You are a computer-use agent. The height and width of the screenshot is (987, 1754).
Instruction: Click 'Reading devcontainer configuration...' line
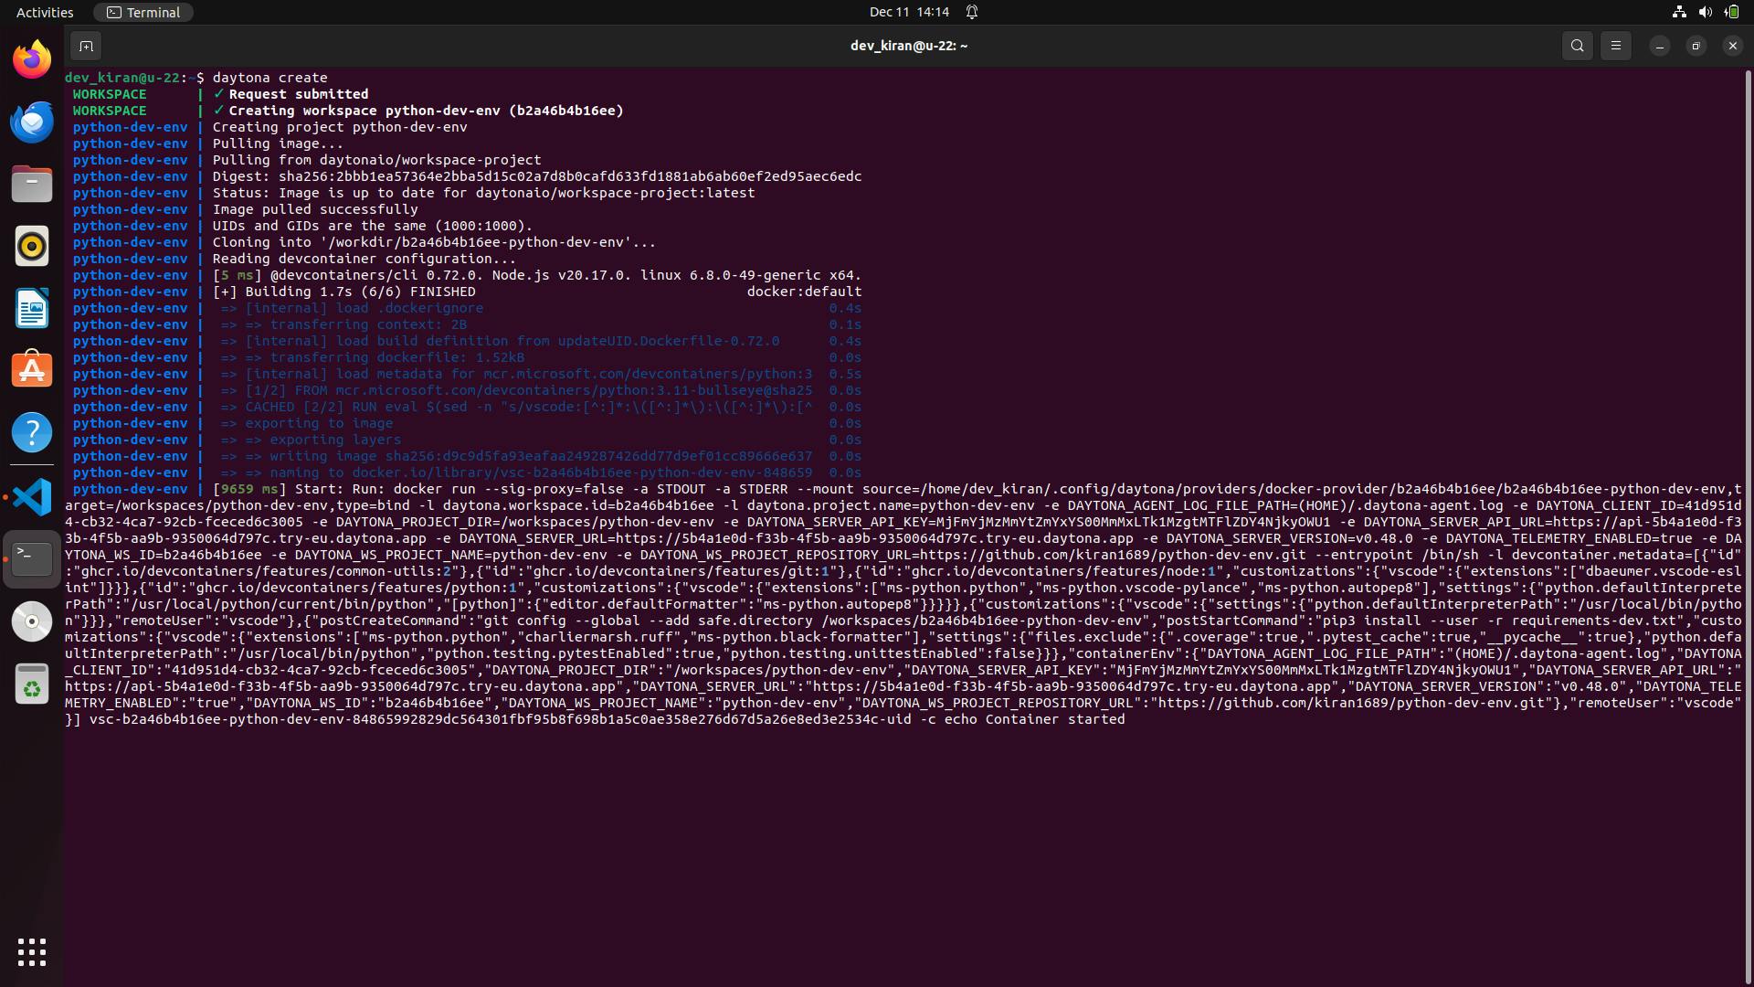click(365, 259)
